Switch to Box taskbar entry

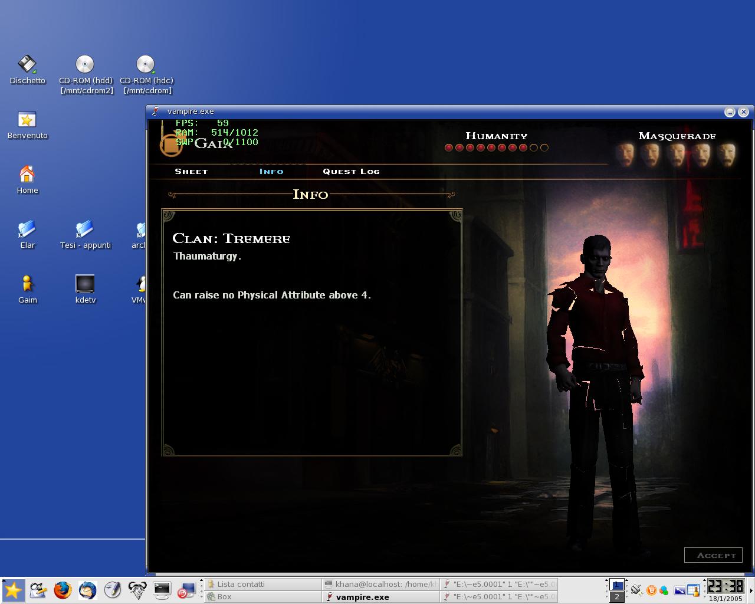pyautogui.click(x=262, y=596)
